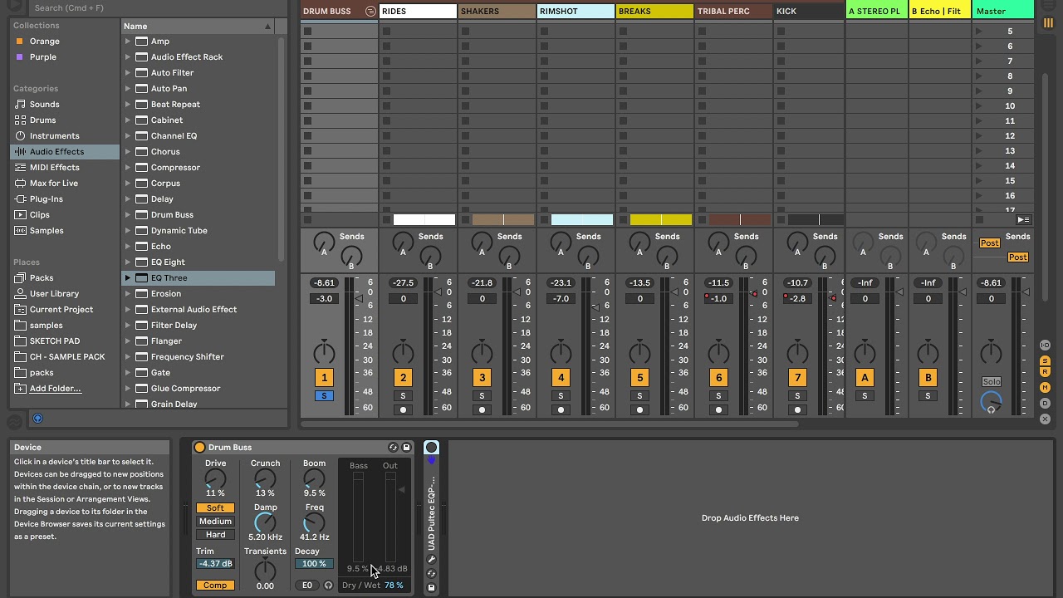This screenshot has width=1063, height=598.
Task: Click the first Post button on Master
Action: pos(989,243)
